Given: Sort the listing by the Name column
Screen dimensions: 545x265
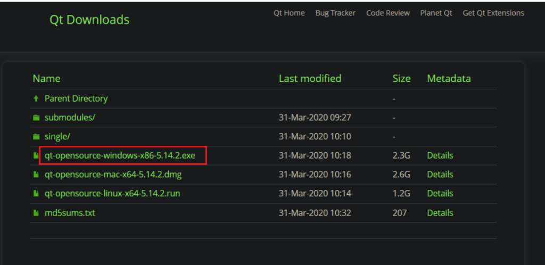Looking at the screenshot, I should point(47,79).
